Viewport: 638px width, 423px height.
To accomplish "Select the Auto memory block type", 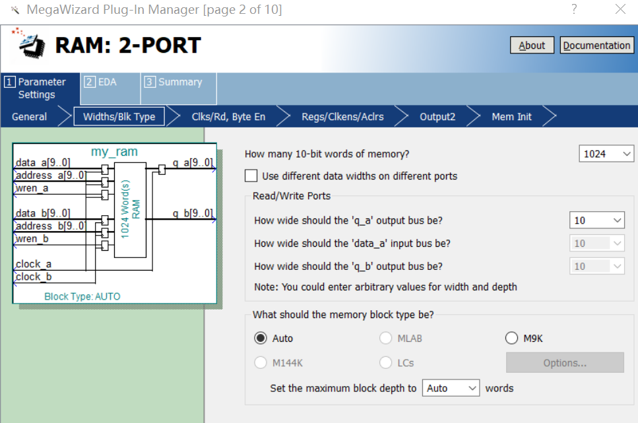I will coord(261,339).
